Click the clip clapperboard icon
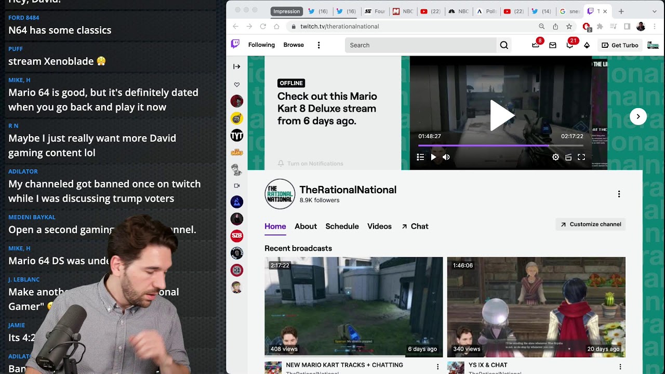The height and width of the screenshot is (374, 665). click(x=568, y=157)
